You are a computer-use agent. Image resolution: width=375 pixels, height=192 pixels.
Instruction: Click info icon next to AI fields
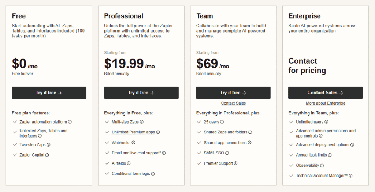point(129,163)
